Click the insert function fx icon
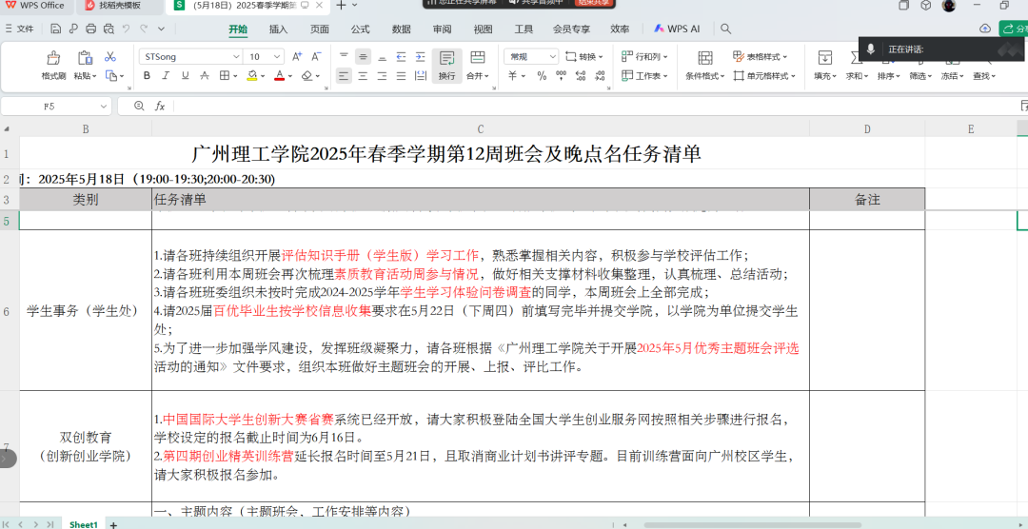The height and width of the screenshot is (529, 1028). pos(160,107)
